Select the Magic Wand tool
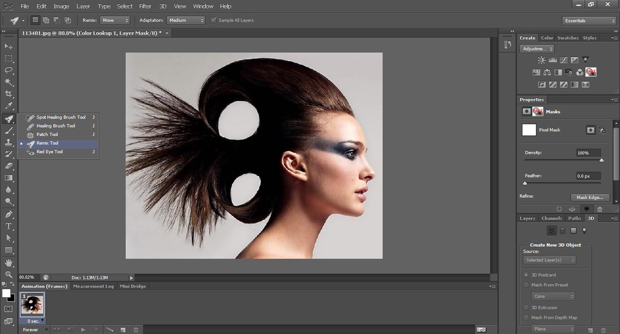 click(x=8, y=82)
